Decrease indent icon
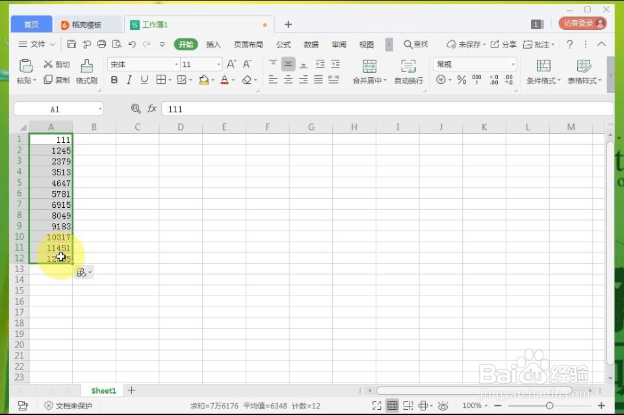The width and height of the screenshot is (624, 415). coord(320,64)
